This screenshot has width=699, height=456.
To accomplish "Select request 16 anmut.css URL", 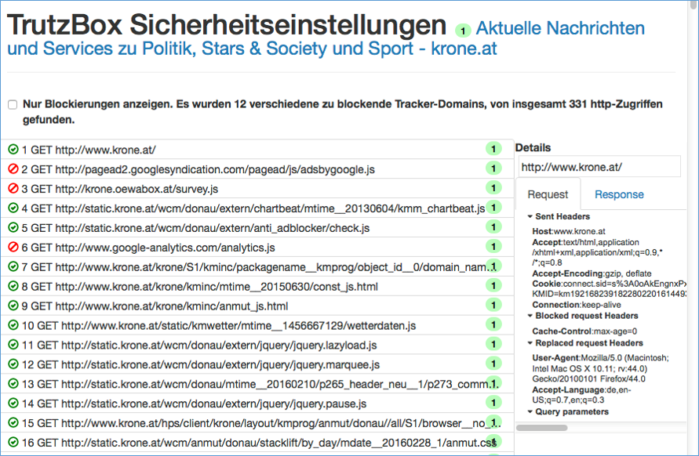I will [259, 443].
